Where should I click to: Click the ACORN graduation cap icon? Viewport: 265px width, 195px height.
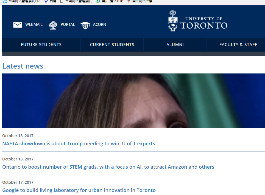85,25
